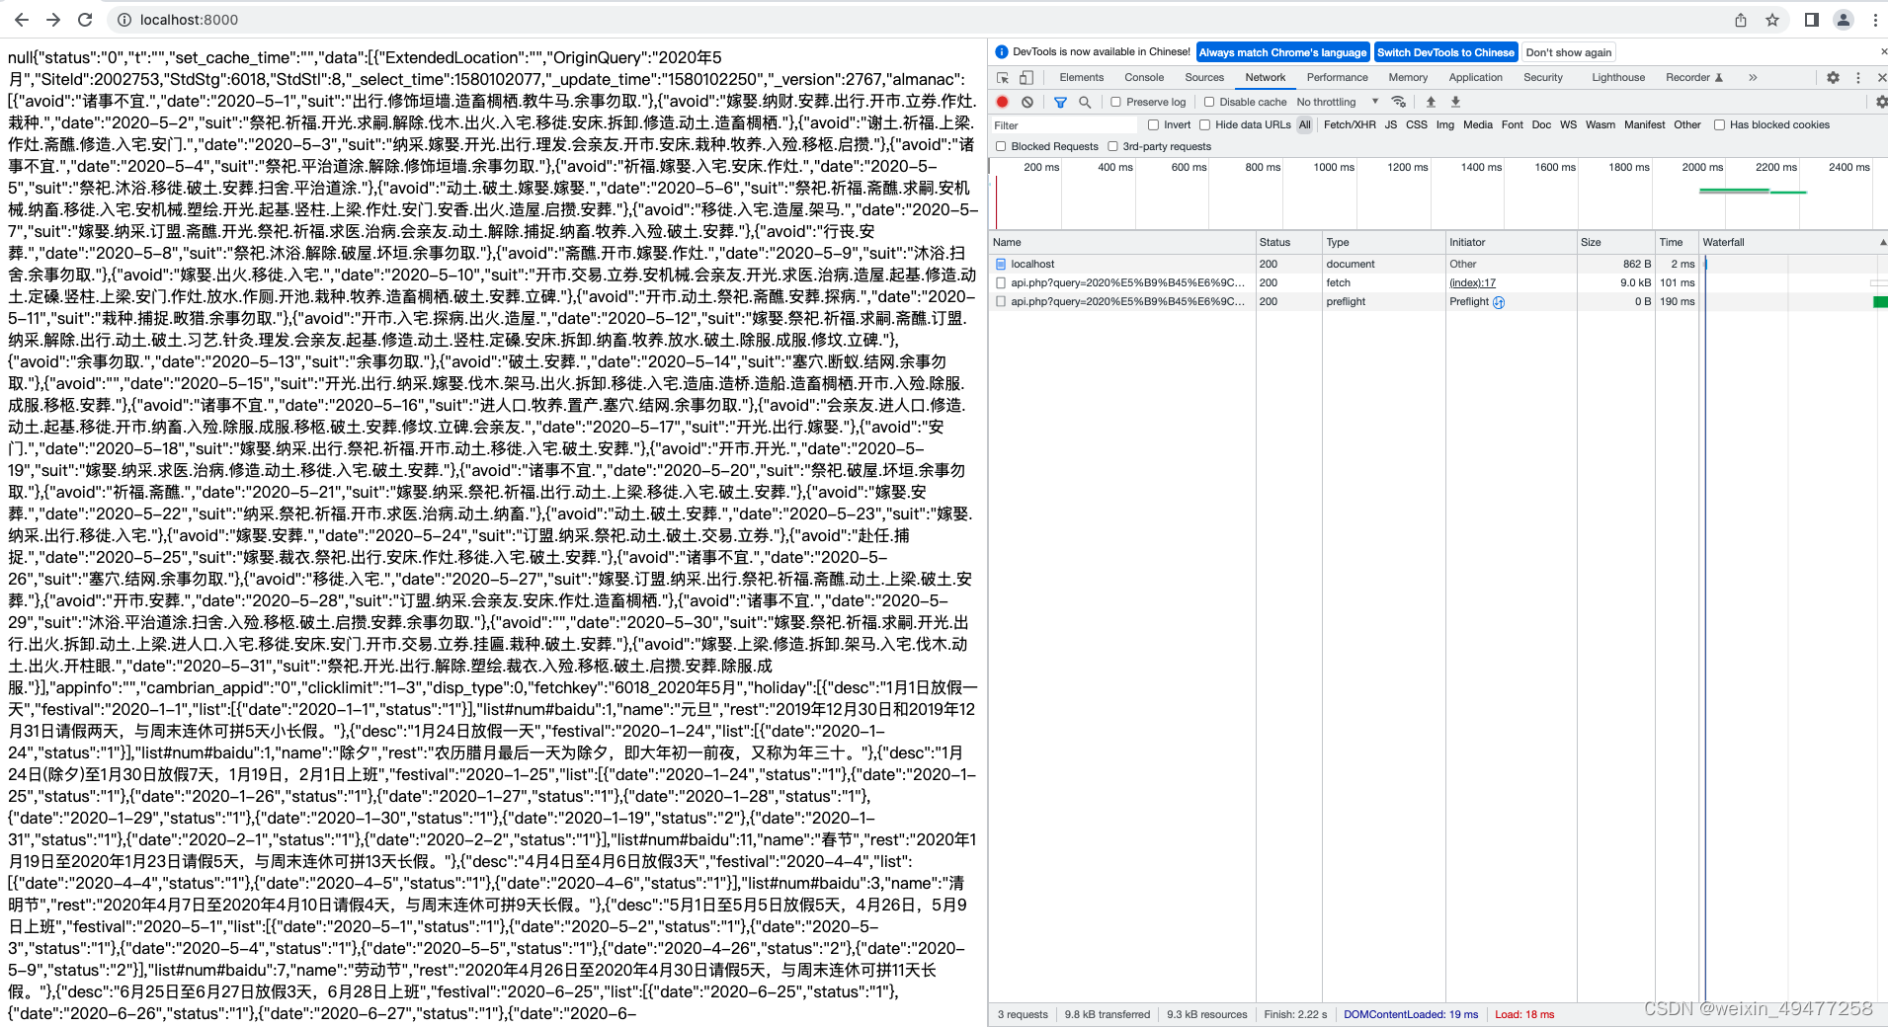
Task: Open the Security tab
Action: pyautogui.click(x=1543, y=77)
